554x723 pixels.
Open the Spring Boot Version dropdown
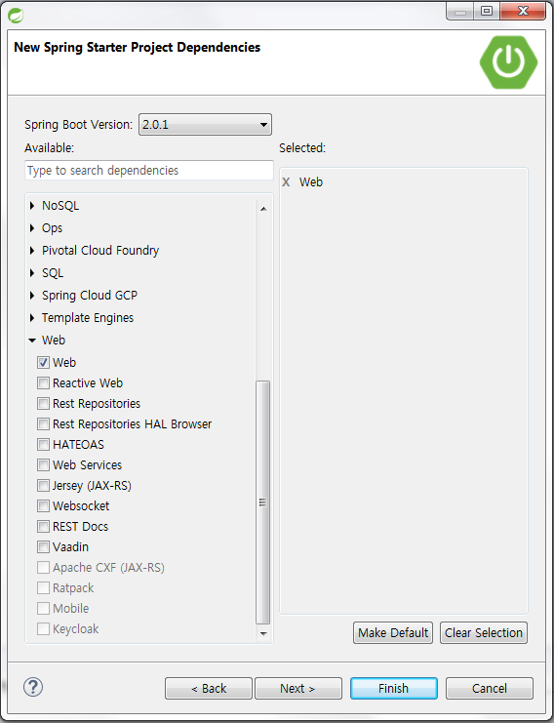pyautogui.click(x=205, y=125)
